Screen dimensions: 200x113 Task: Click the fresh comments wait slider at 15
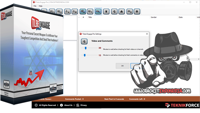pos(85,55)
